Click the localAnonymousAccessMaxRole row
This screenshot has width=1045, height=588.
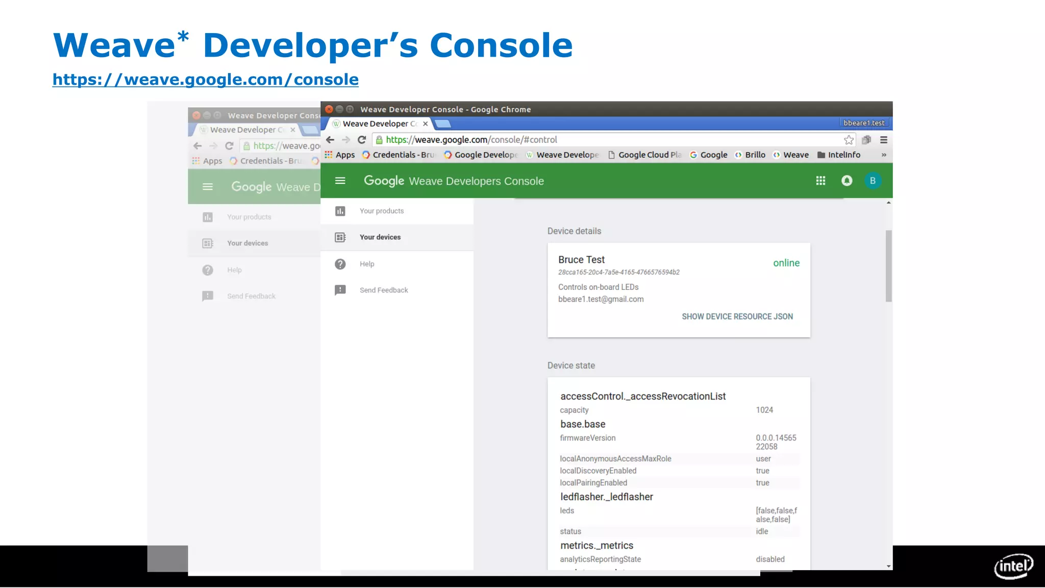pyautogui.click(x=679, y=459)
